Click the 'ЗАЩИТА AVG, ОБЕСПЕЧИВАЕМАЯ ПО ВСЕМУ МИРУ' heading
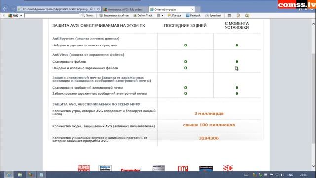 (x=96, y=104)
